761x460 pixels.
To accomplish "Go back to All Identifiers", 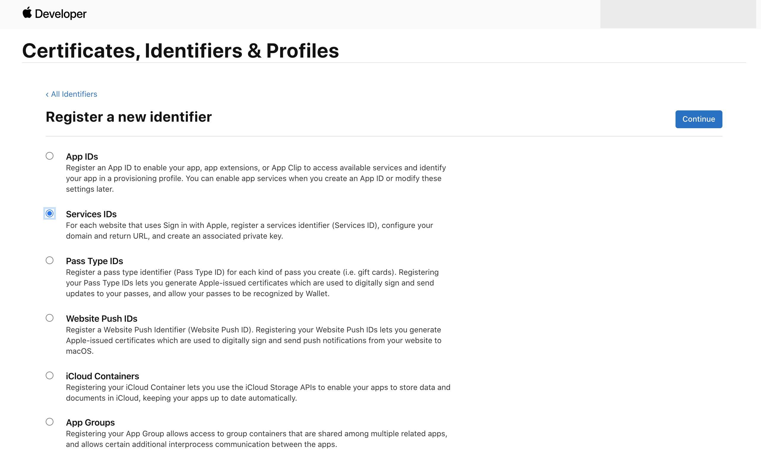I will 71,94.
